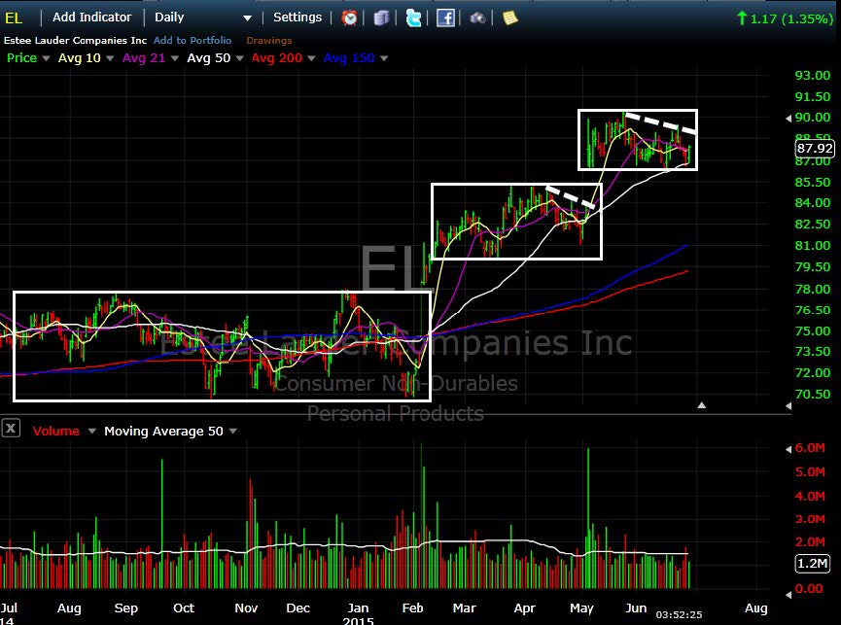The image size is (841, 625).
Task: Click the 03:52:25 timestamp
Action: click(x=679, y=615)
